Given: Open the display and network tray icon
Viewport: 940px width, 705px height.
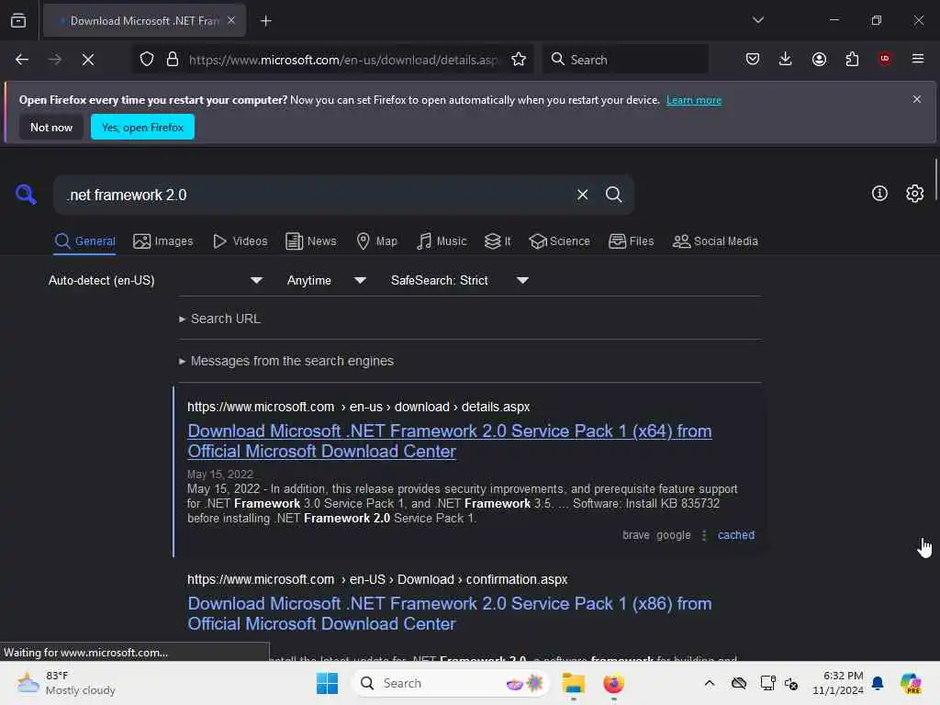Looking at the screenshot, I should 767,683.
